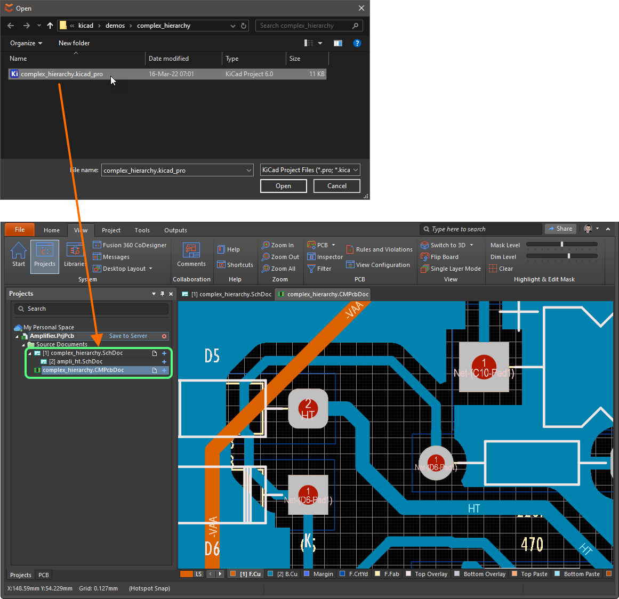Screen dimensions: 619x599
Task: Click the Open button in dialog
Action: coord(283,186)
